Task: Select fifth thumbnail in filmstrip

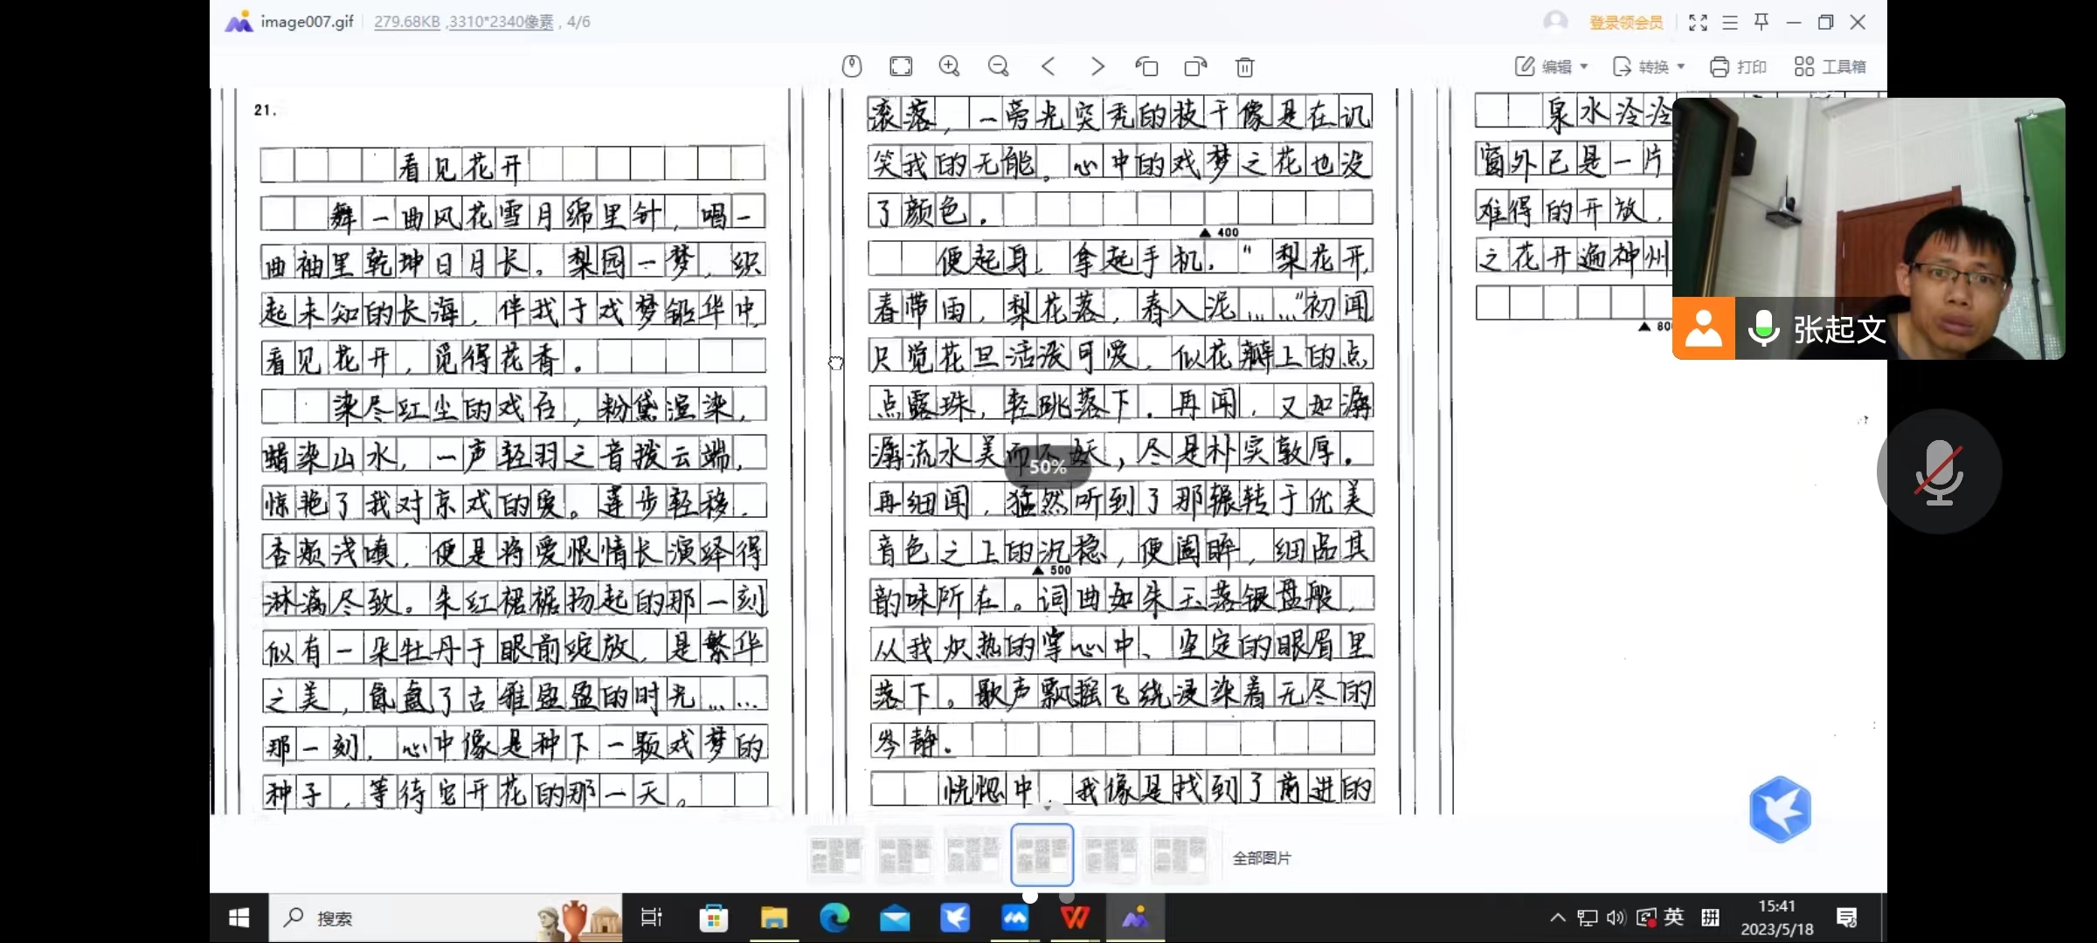Action: coord(1111,854)
